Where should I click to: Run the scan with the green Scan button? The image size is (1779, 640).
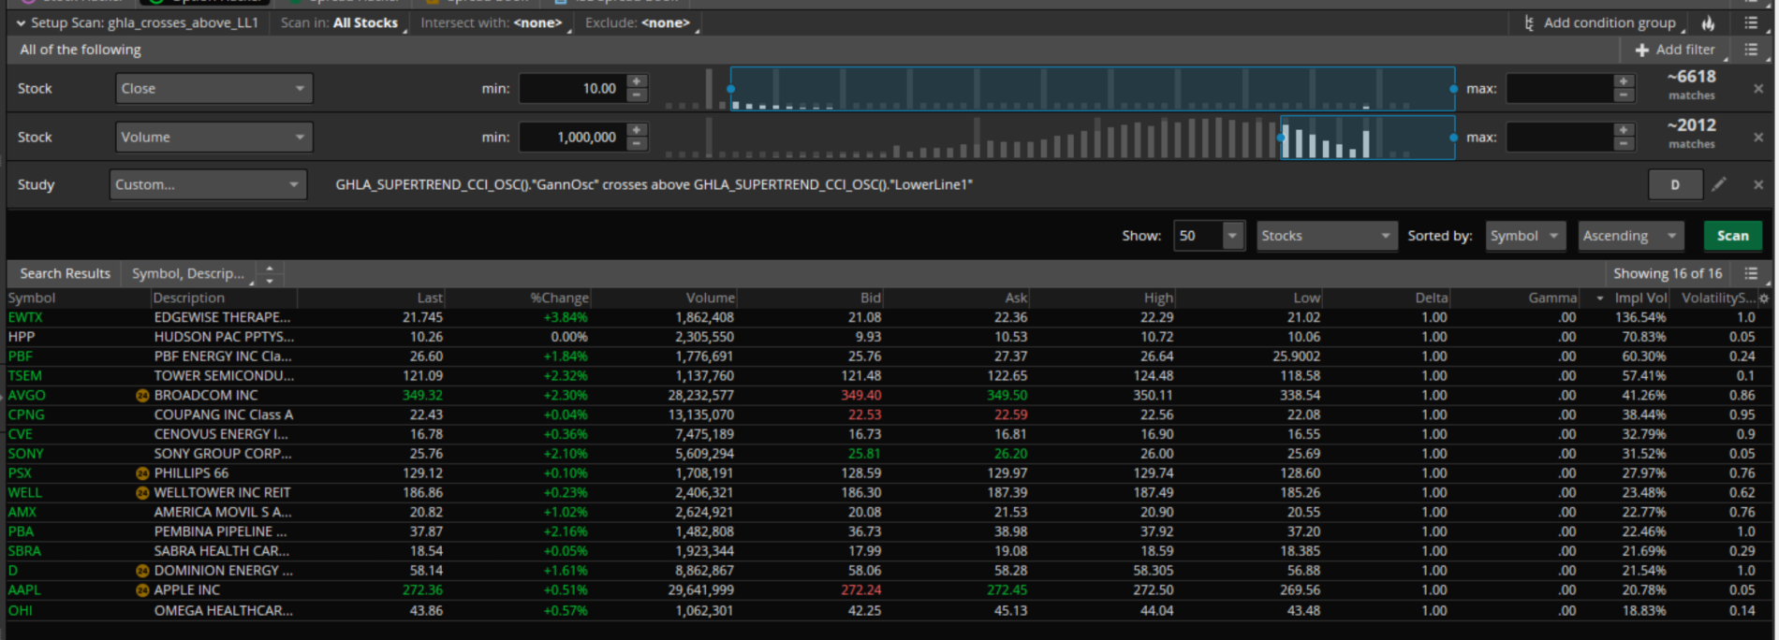coord(1732,236)
